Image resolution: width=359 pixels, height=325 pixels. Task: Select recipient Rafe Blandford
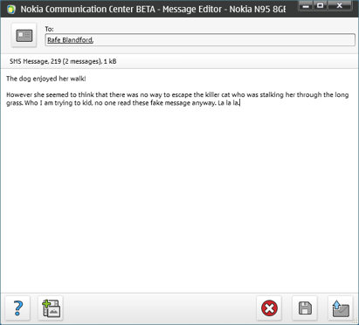70,40
